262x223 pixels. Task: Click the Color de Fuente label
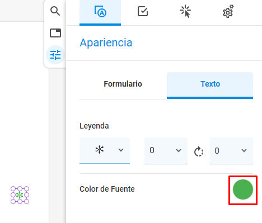click(x=107, y=189)
